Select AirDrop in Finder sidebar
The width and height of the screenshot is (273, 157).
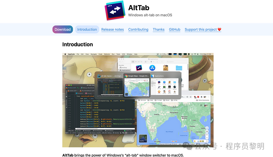(x=123, y=67)
